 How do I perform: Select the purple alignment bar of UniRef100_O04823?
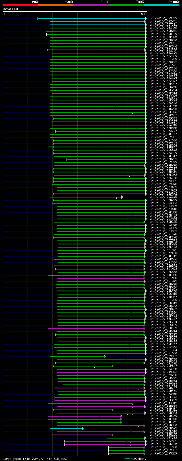(x=99, y=203)
